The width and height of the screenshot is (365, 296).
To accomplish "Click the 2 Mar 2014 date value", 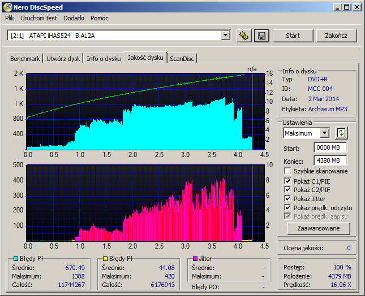I will 324,99.
